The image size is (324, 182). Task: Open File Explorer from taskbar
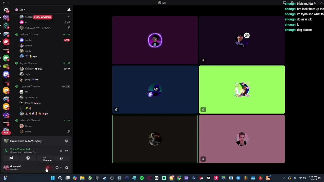click(82, 178)
